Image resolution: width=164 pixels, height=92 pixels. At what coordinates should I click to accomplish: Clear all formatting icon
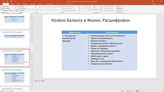pos(46,7)
